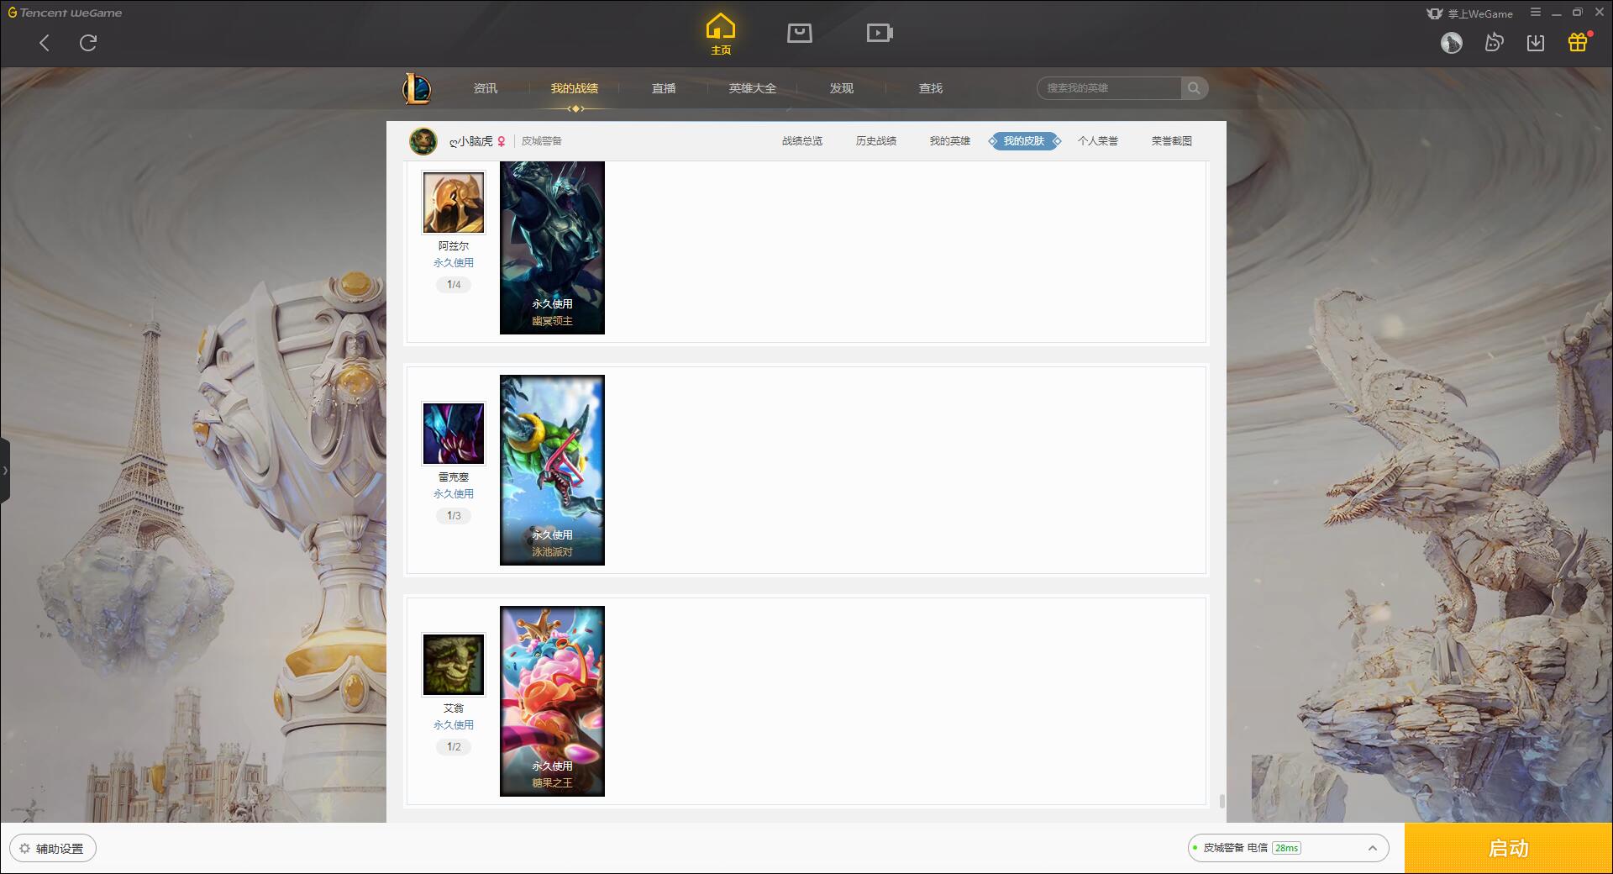Click the 掌上WeGame link

pyautogui.click(x=1470, y=13)
